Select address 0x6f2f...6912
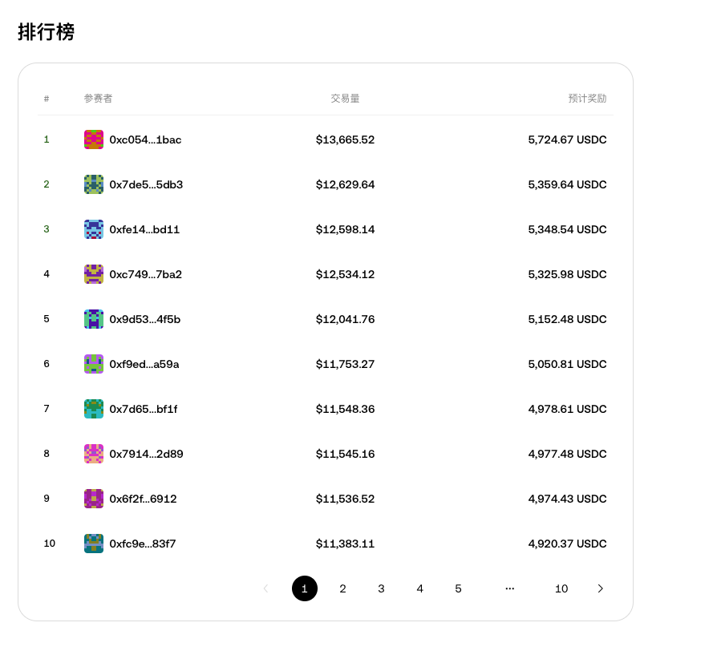This screenshot has width=713, height=663. pyautogui.click(x=143, y=499)
